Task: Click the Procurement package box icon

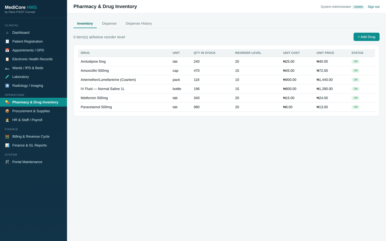Action: [x=7, y=111]
